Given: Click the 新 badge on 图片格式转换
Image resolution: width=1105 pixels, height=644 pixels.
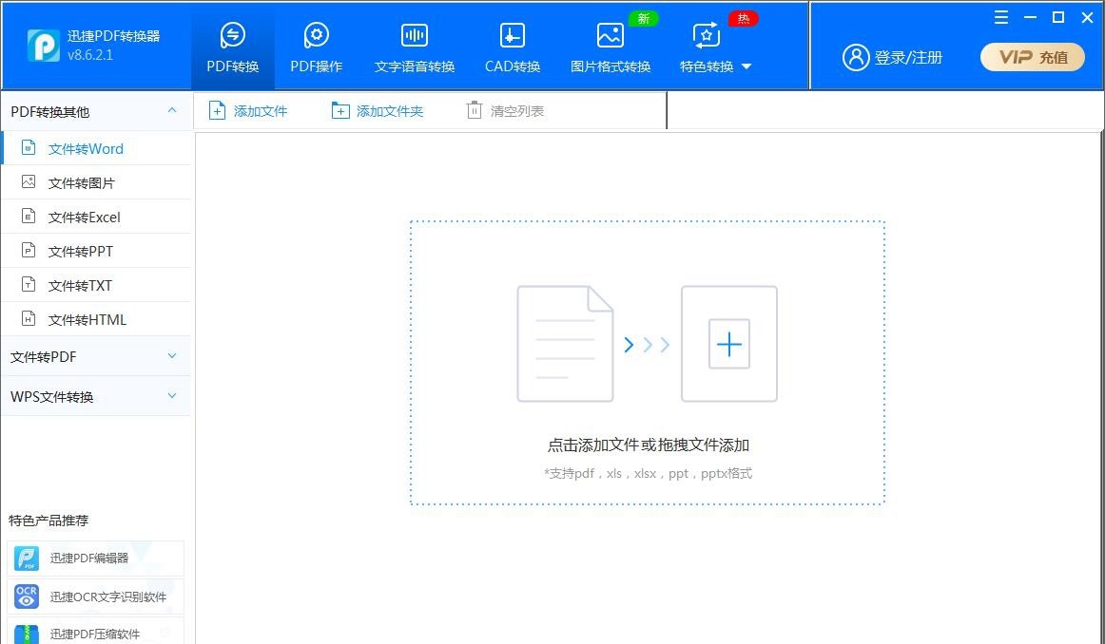Looking at the screenshot, I should pos(643,19).
